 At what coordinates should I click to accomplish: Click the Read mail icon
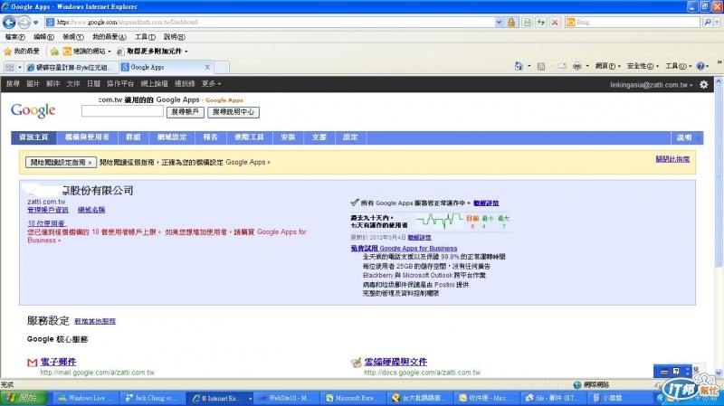562,66
